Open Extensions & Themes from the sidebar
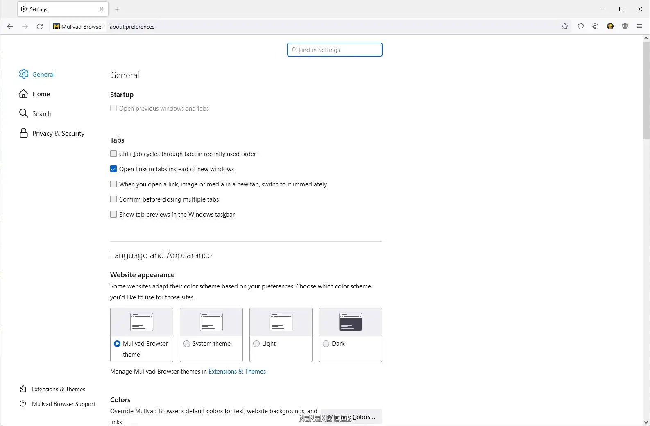650x426 pixels. point(52,389)
